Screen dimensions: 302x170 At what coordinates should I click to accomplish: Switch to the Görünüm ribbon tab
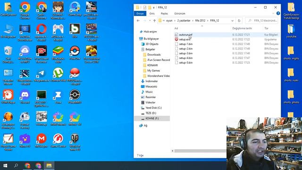click(x=179, y=14)
